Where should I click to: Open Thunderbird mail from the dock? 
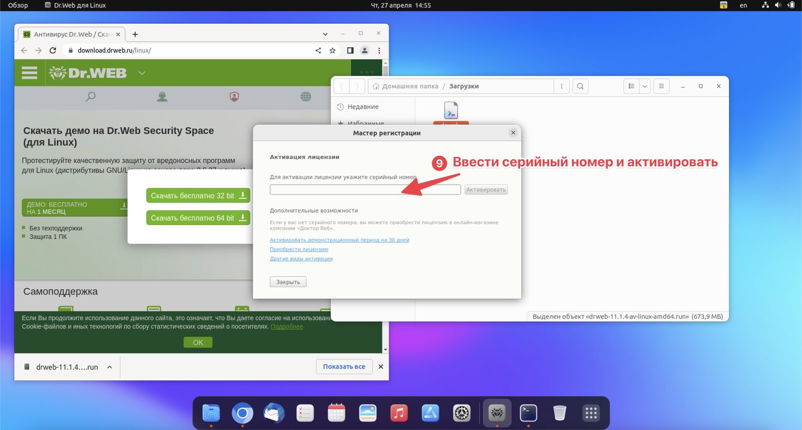click(x=274, y=413)
